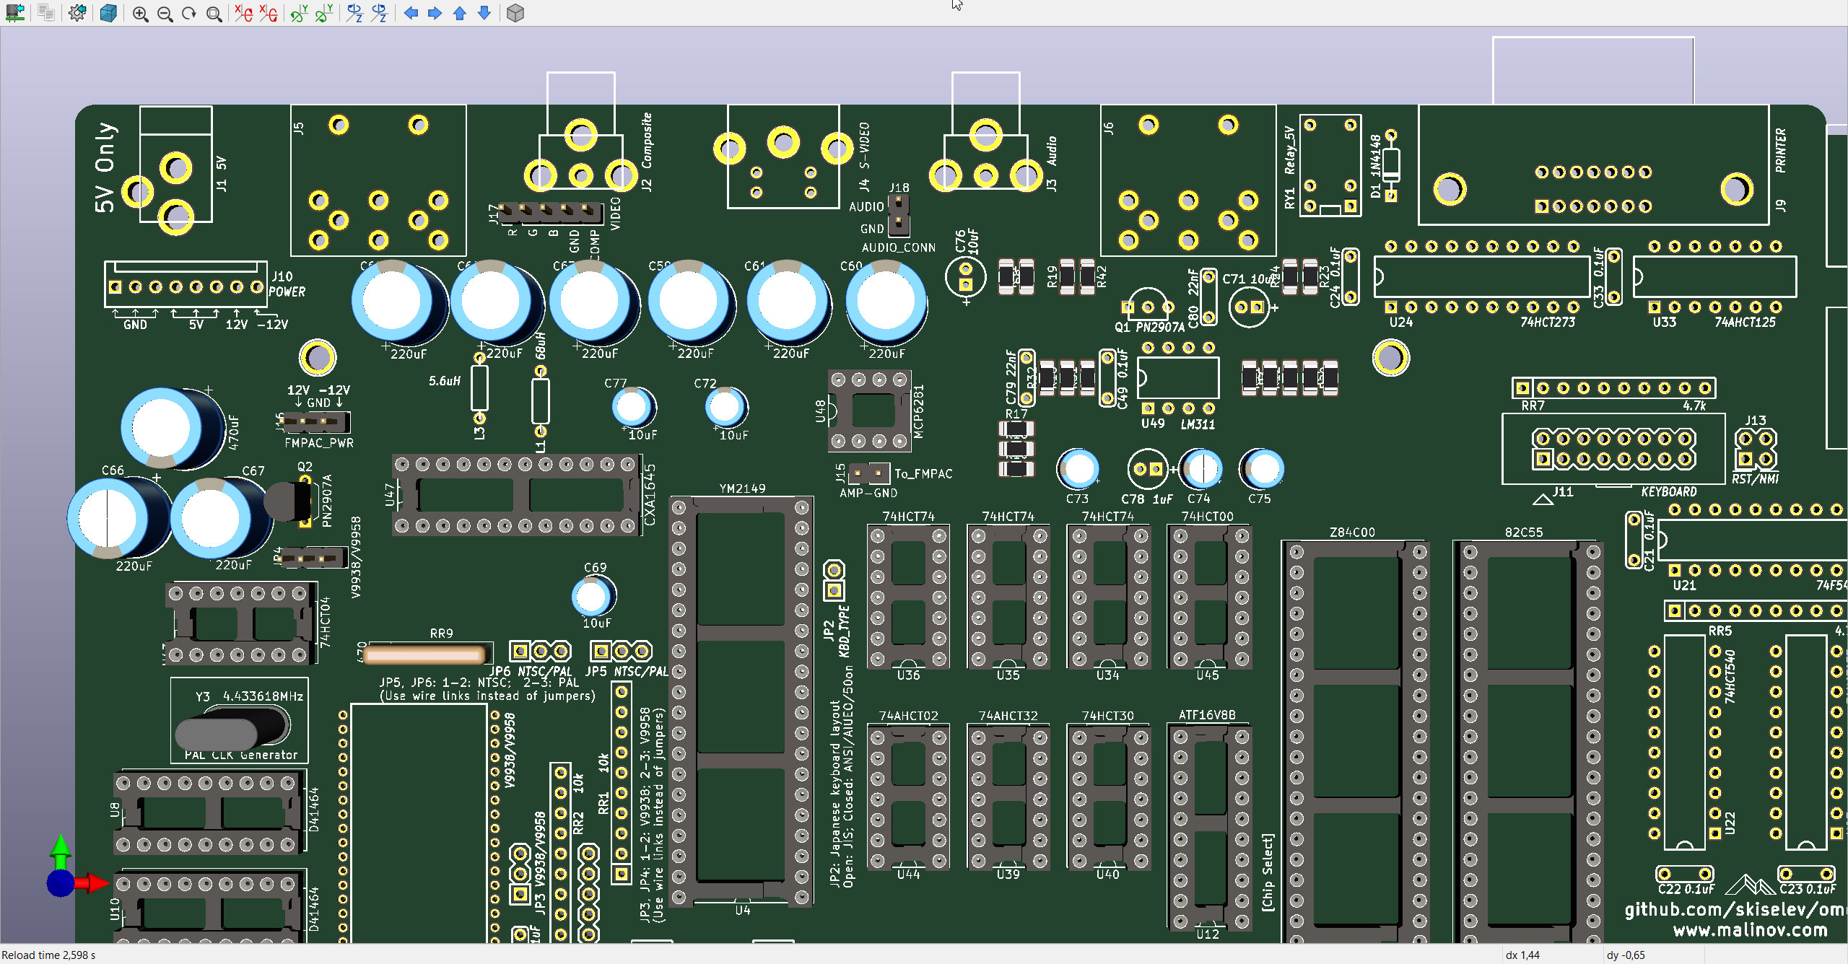Rotate X clockwise using first red icon
Image resolution: width=1848 pixels, height=964 pixels.
(243, 13)
